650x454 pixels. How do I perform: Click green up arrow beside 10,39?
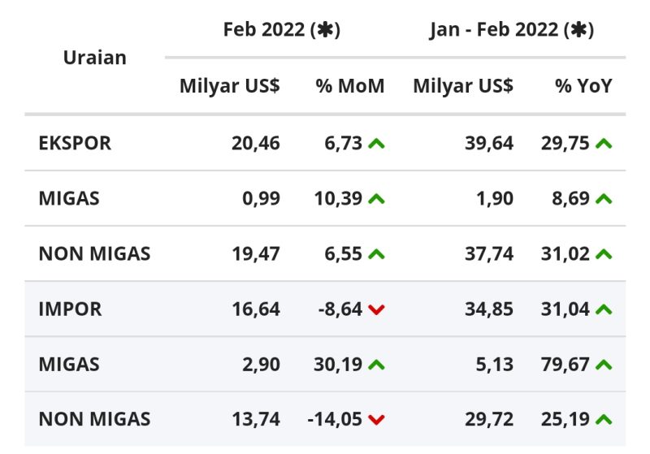(x=376, y=199)
